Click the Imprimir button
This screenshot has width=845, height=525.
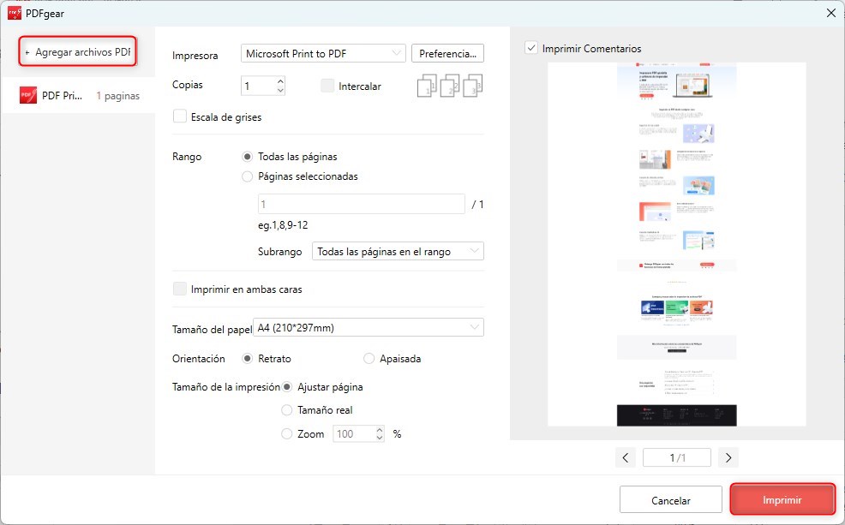[782, 499]
